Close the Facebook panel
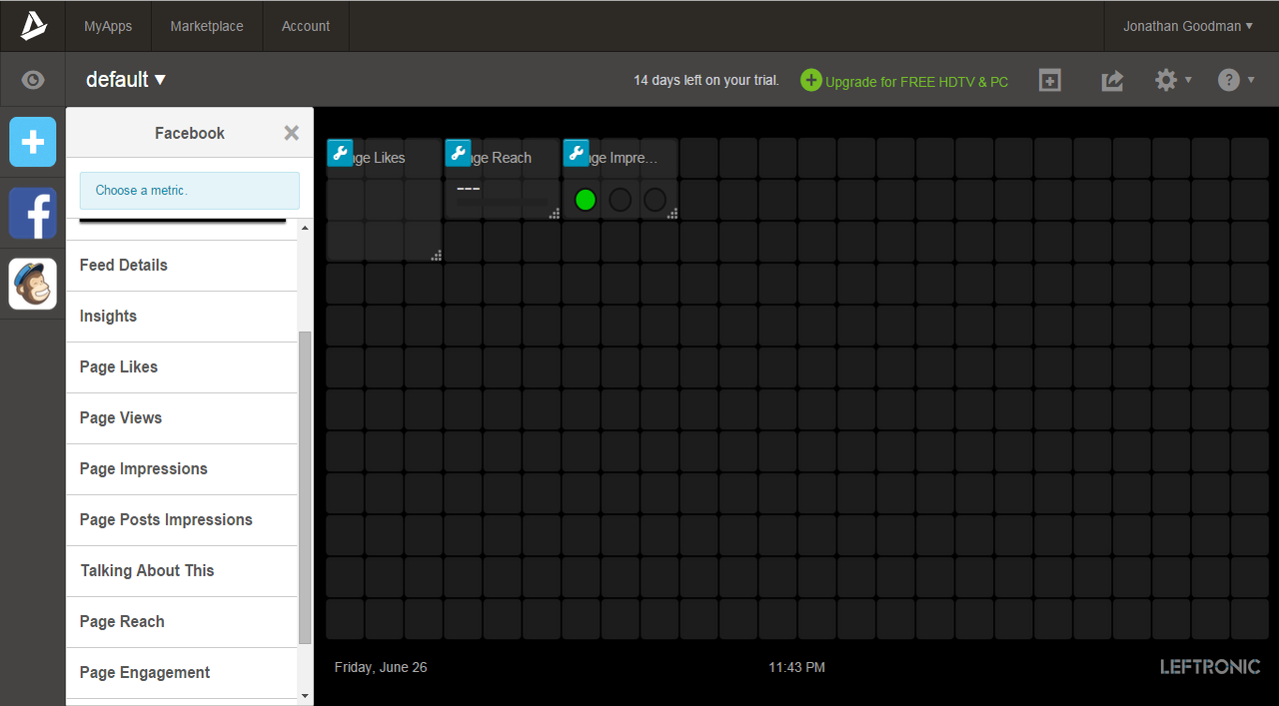Screen dimensions: 1279x706 pyautogui.click(x=291, y=133)
